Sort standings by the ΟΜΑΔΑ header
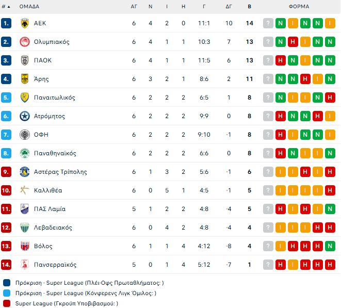Viewport: 341px width, 308px height. click(x=29, y=7)
